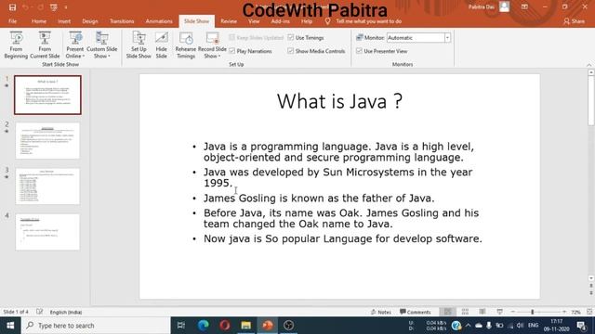Click the Share button
595x334 pixels.
575,21
